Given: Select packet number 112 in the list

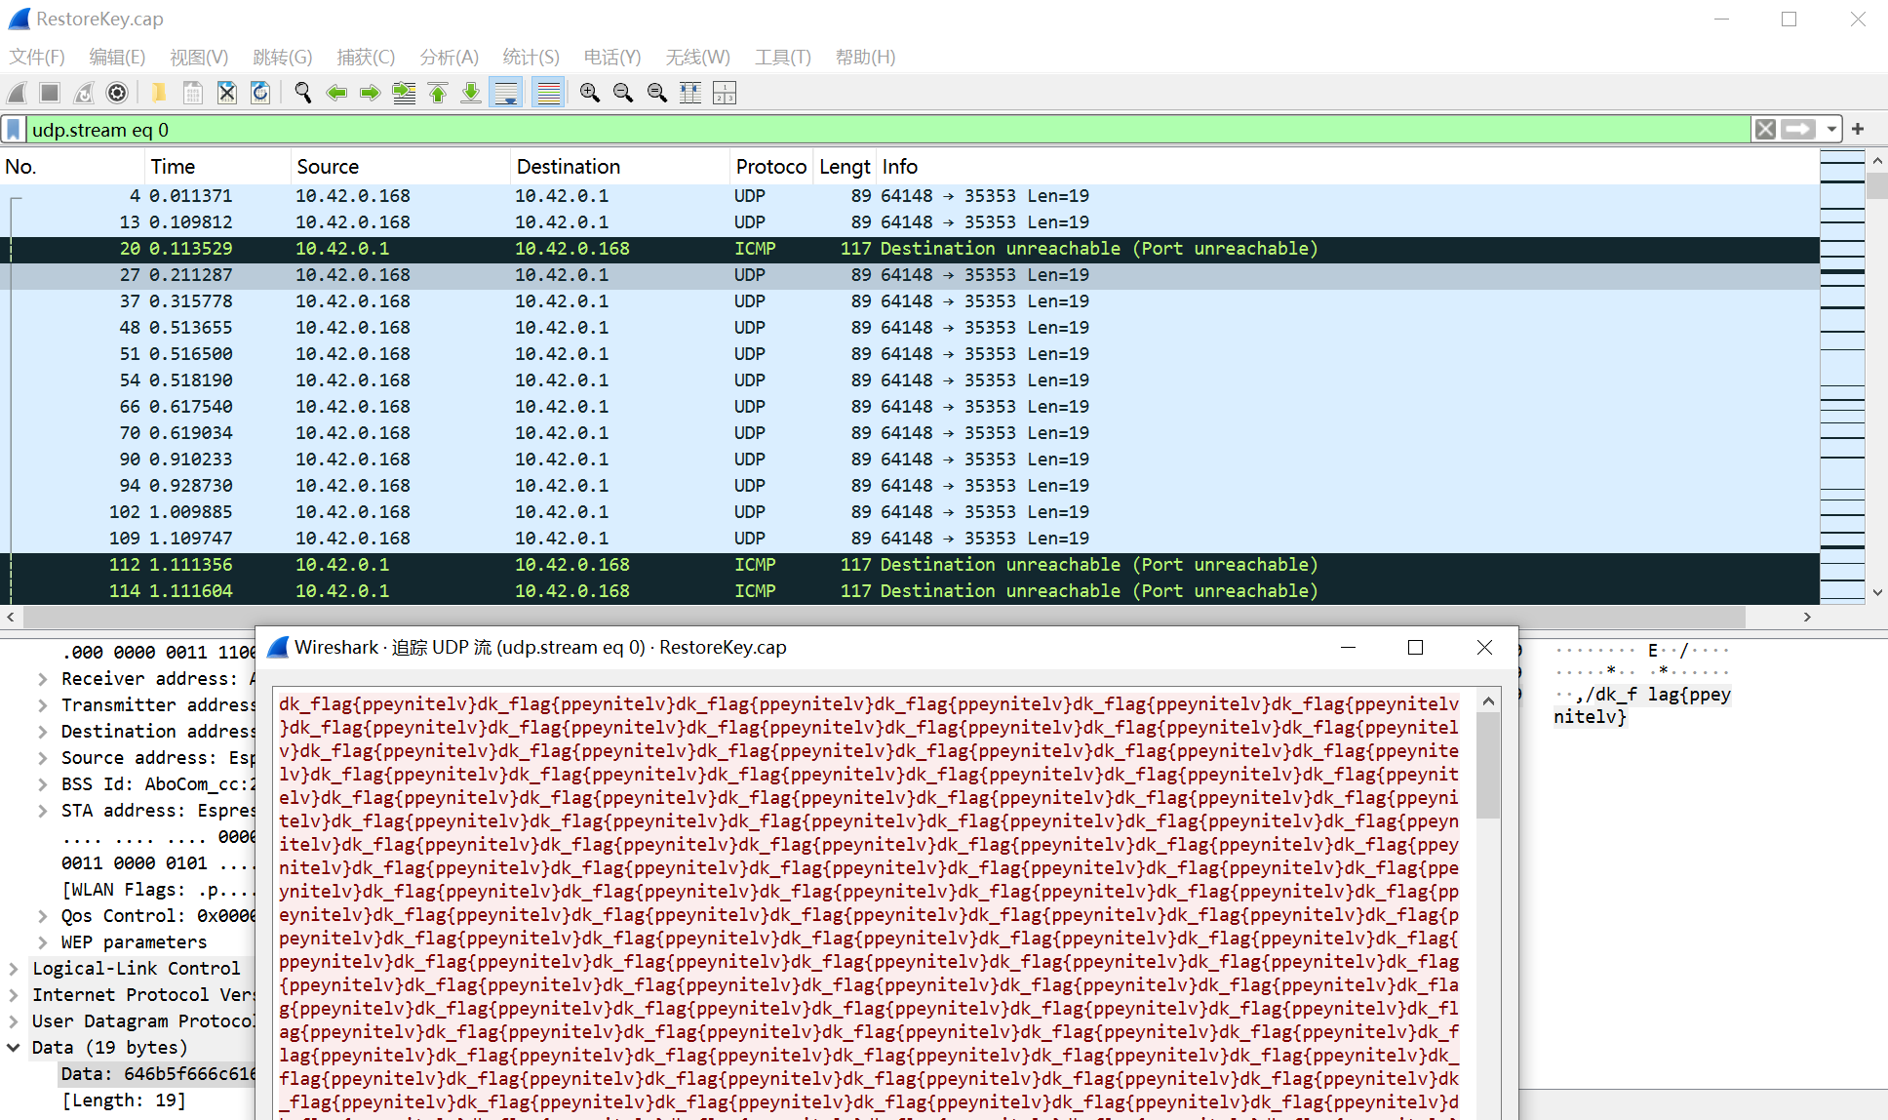Looking at the screenshot, I should point(910,565).
